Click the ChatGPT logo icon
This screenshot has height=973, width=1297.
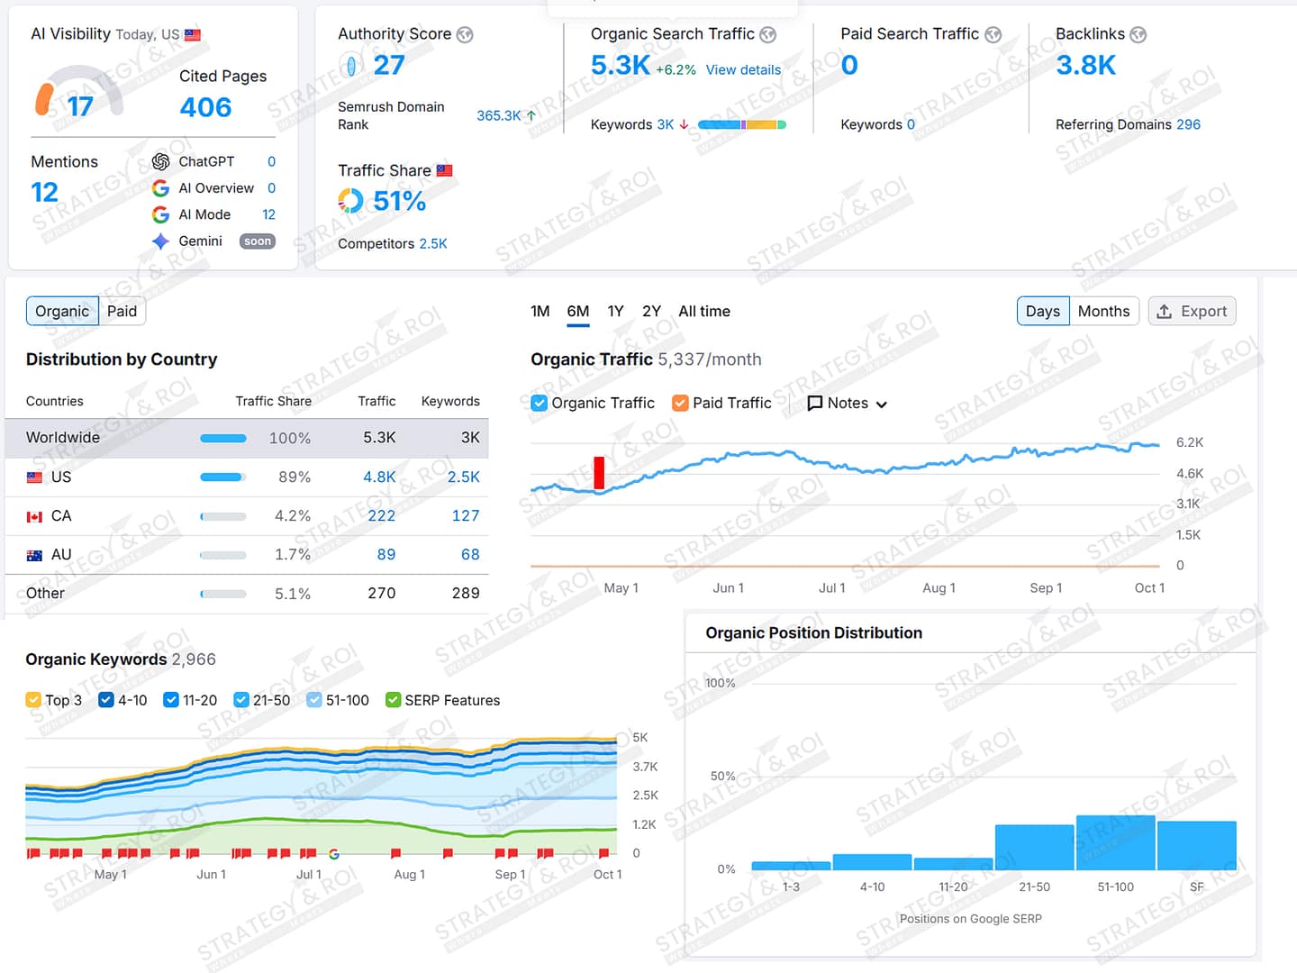[161, 162]
